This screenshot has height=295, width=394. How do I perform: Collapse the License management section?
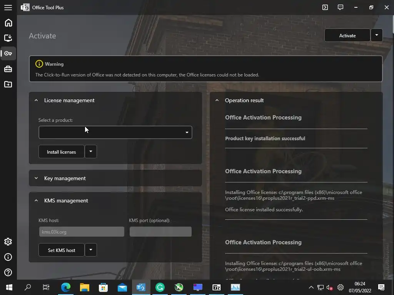tap(36, 100)
